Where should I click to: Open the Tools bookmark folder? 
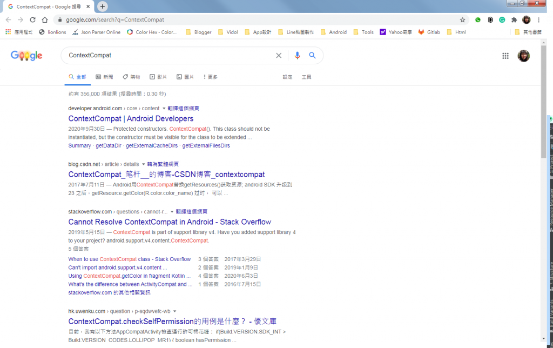363,32
